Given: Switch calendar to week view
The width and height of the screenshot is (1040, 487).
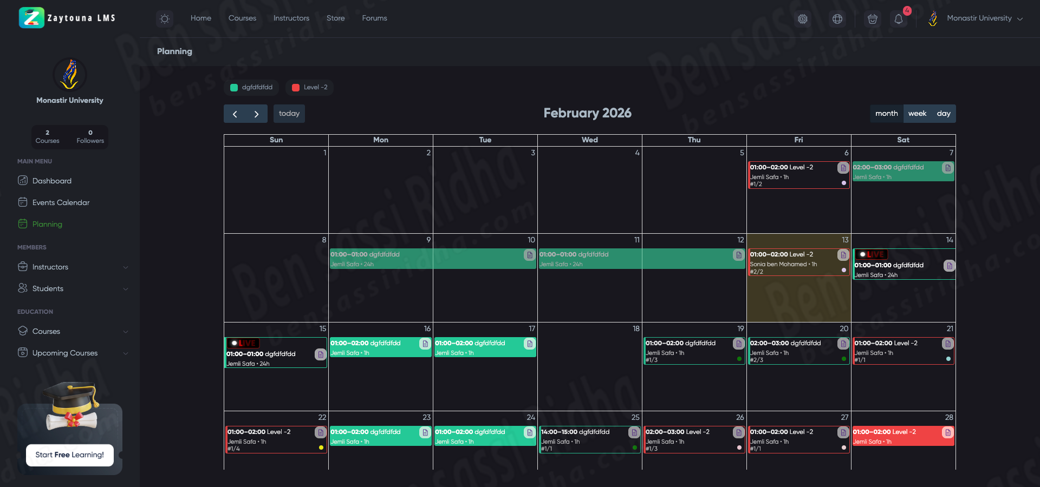Looking at the screenshot, I should click(917, 114).
